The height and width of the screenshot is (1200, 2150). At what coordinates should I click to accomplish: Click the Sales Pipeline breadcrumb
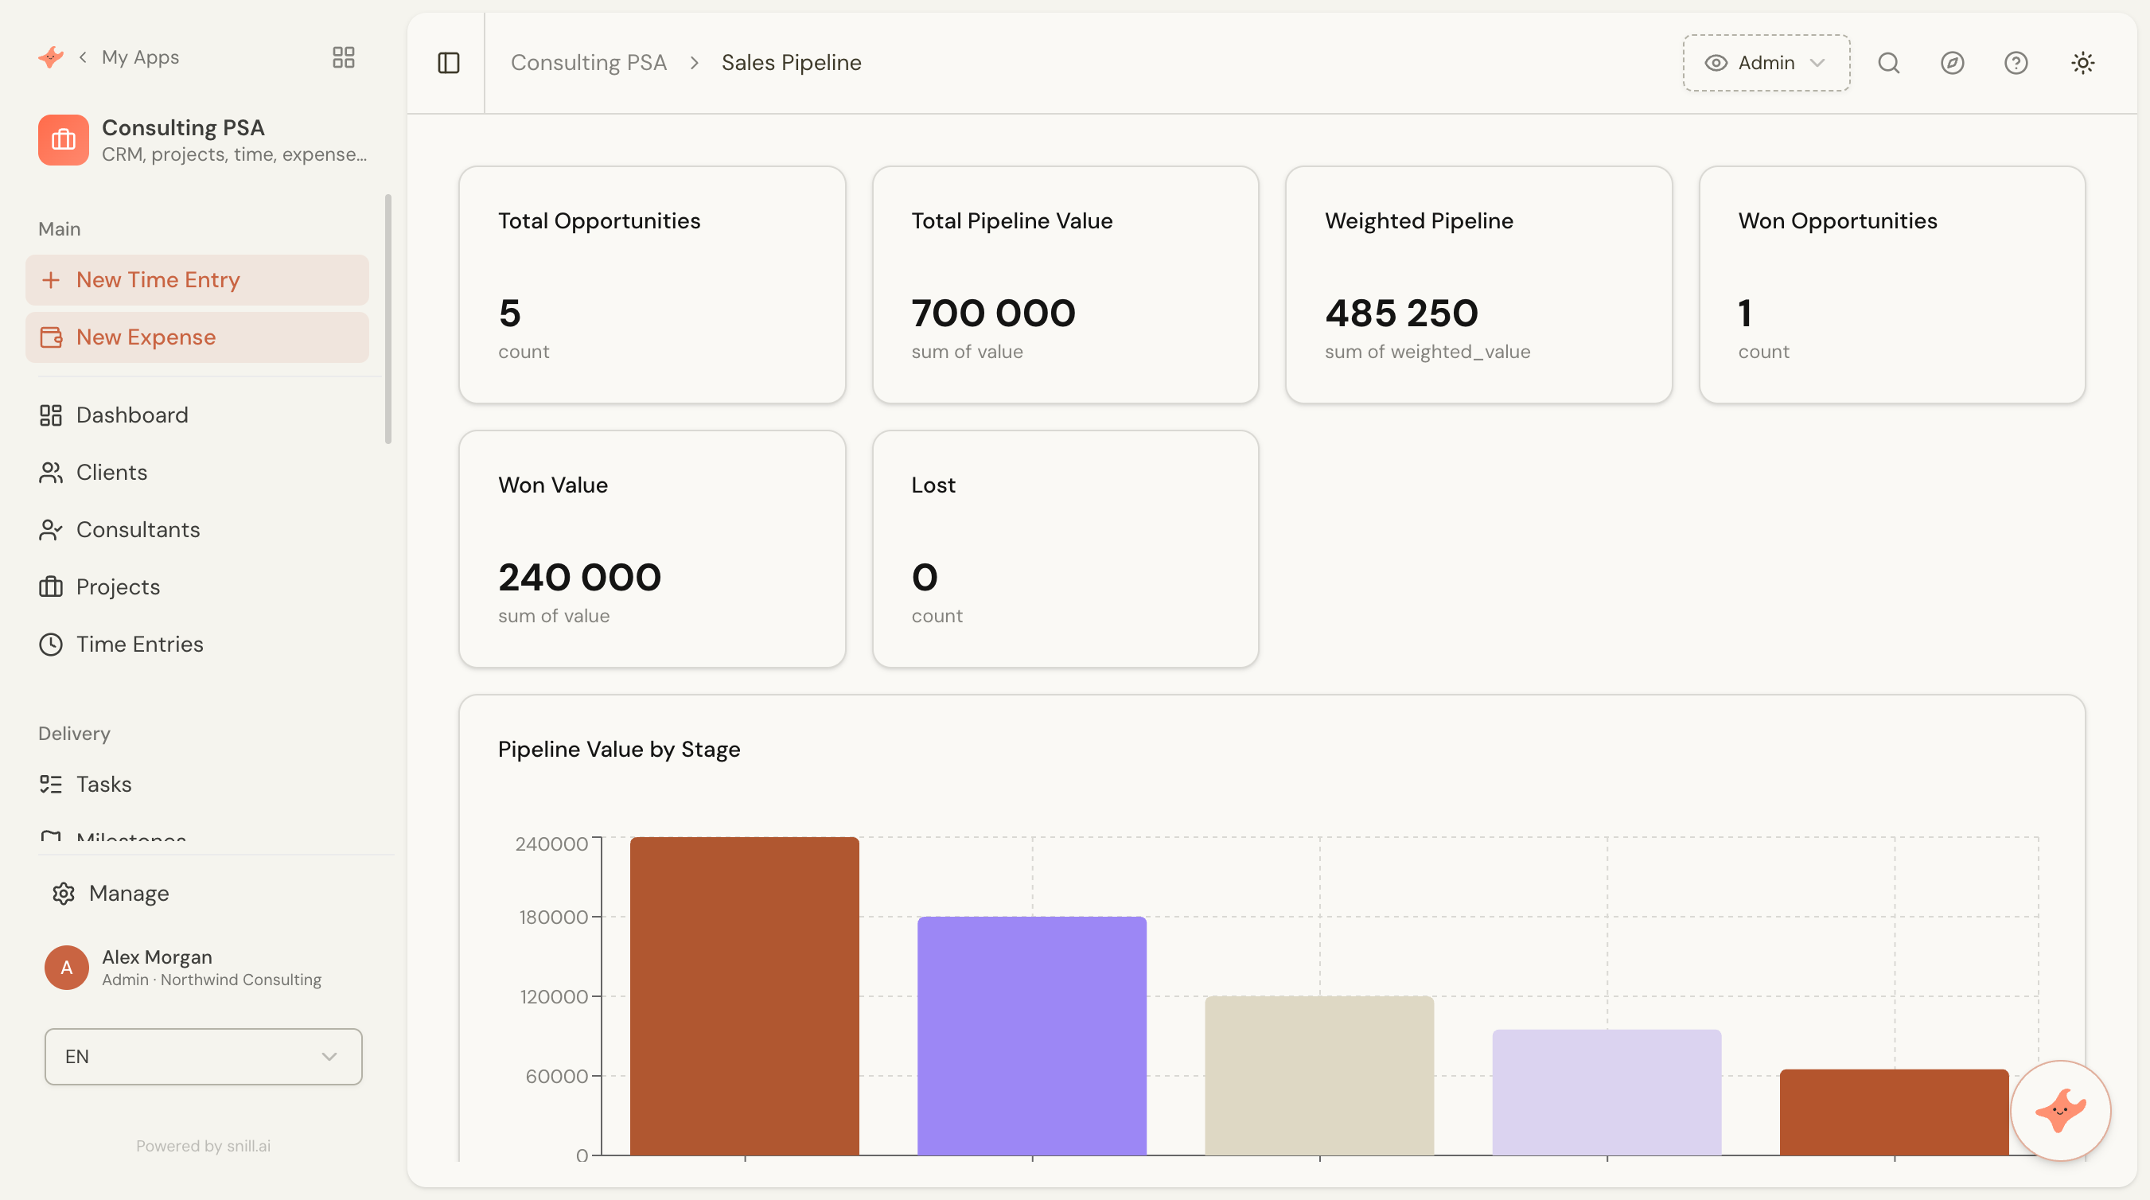791,63
